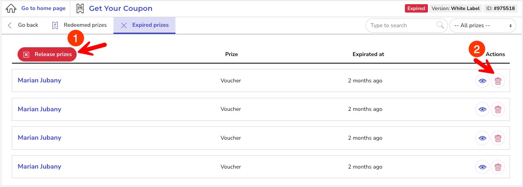This screenshot has width=523, height=187.
Task: Delete the third row's voucher
Action: (498, 138)
